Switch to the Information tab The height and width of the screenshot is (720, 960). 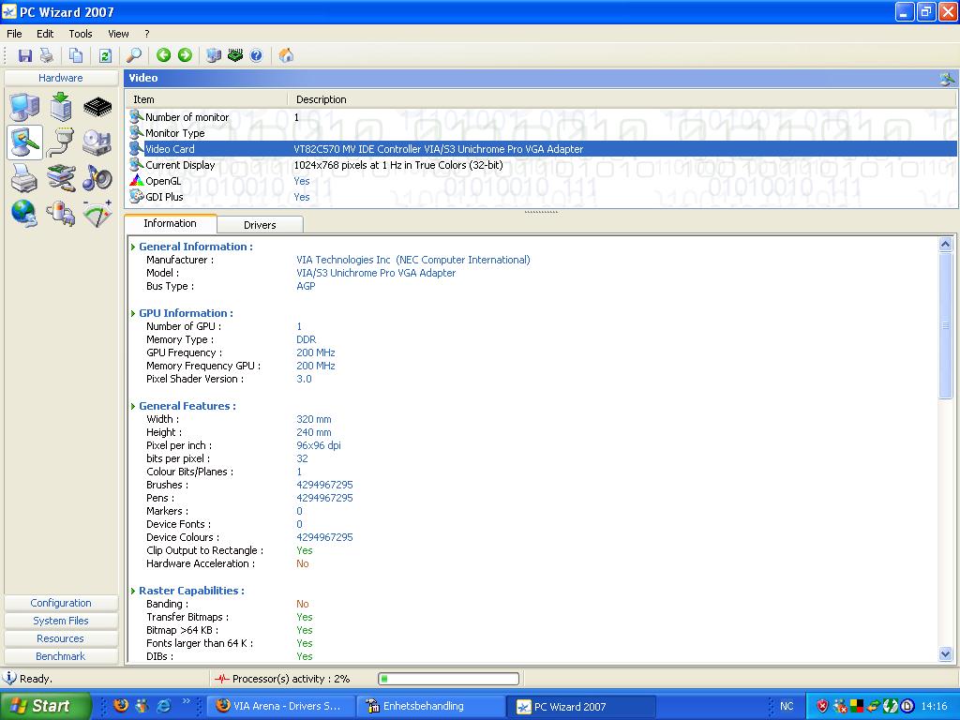(x=171, y=223)
